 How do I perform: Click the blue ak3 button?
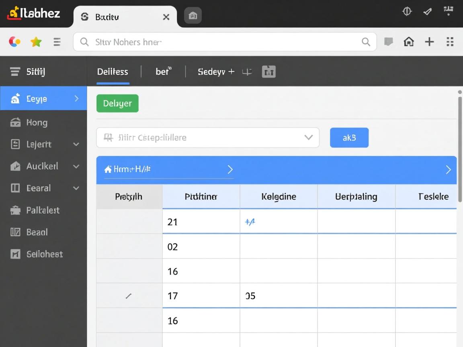tap(349, 138)
